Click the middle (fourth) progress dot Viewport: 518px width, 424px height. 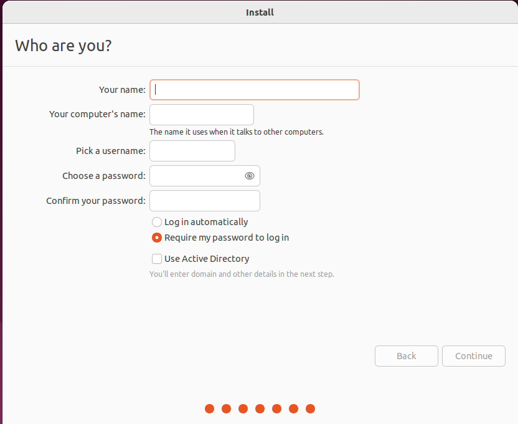[260, 409]
